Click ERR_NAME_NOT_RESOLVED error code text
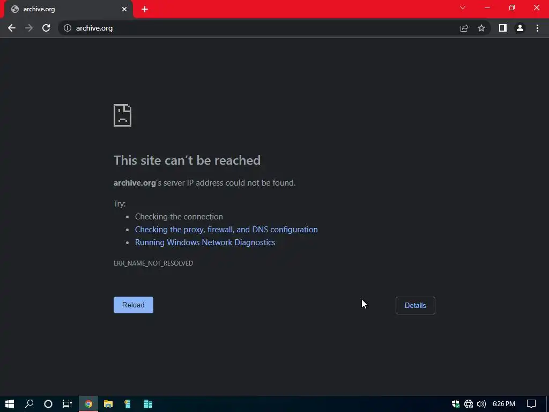 point(153,263)
